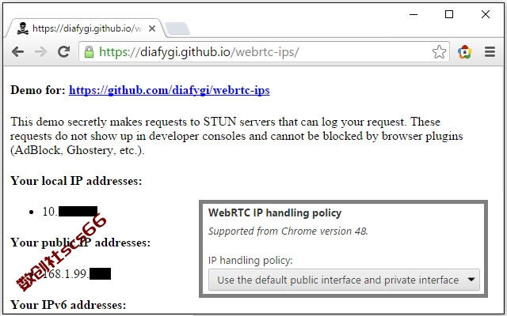Maximize the browser window
The image size is (507, 316).
[449, 14]
